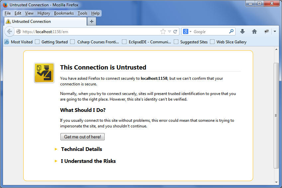The image size is (282, 188).
Task: Select the Untrusted Connection tab
Action: pyautogui.click(x=45, y=22)
